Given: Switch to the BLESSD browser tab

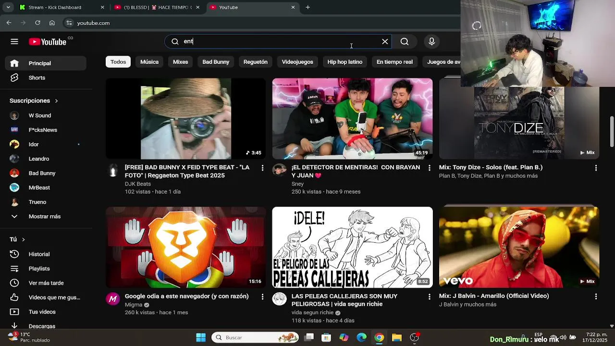Looking at the screenshot, I should [157, 7].
